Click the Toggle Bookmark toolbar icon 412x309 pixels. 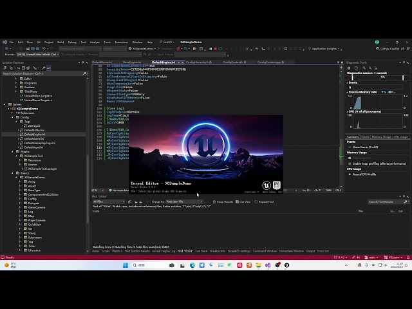pos(286,49)
